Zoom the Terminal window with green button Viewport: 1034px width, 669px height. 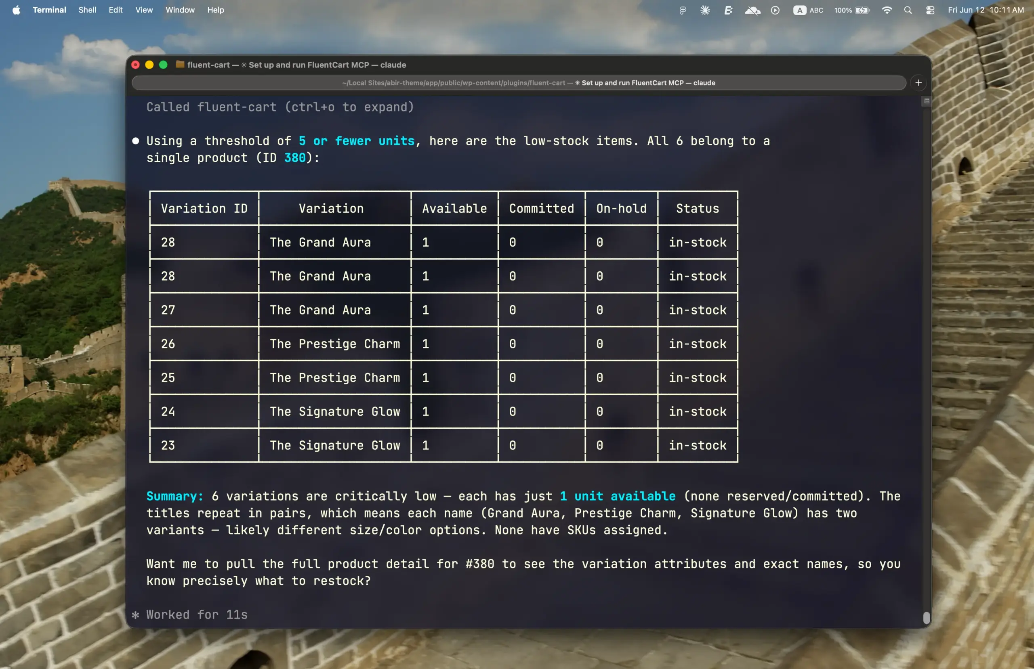tap(163, 65)
